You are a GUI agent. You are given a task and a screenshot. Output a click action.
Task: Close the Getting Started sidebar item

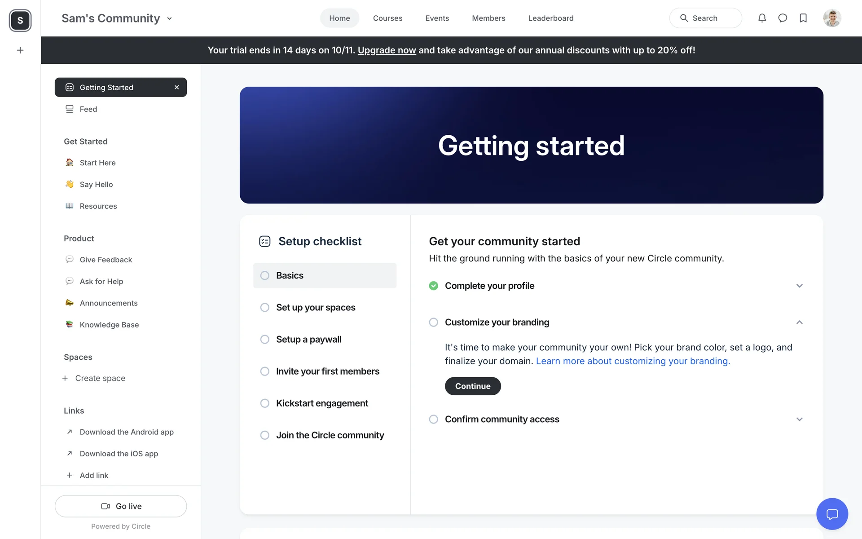pos(176,87)
